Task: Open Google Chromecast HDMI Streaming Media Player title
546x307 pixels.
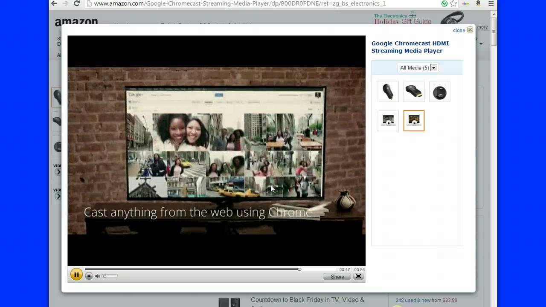Action: (410, 47)
